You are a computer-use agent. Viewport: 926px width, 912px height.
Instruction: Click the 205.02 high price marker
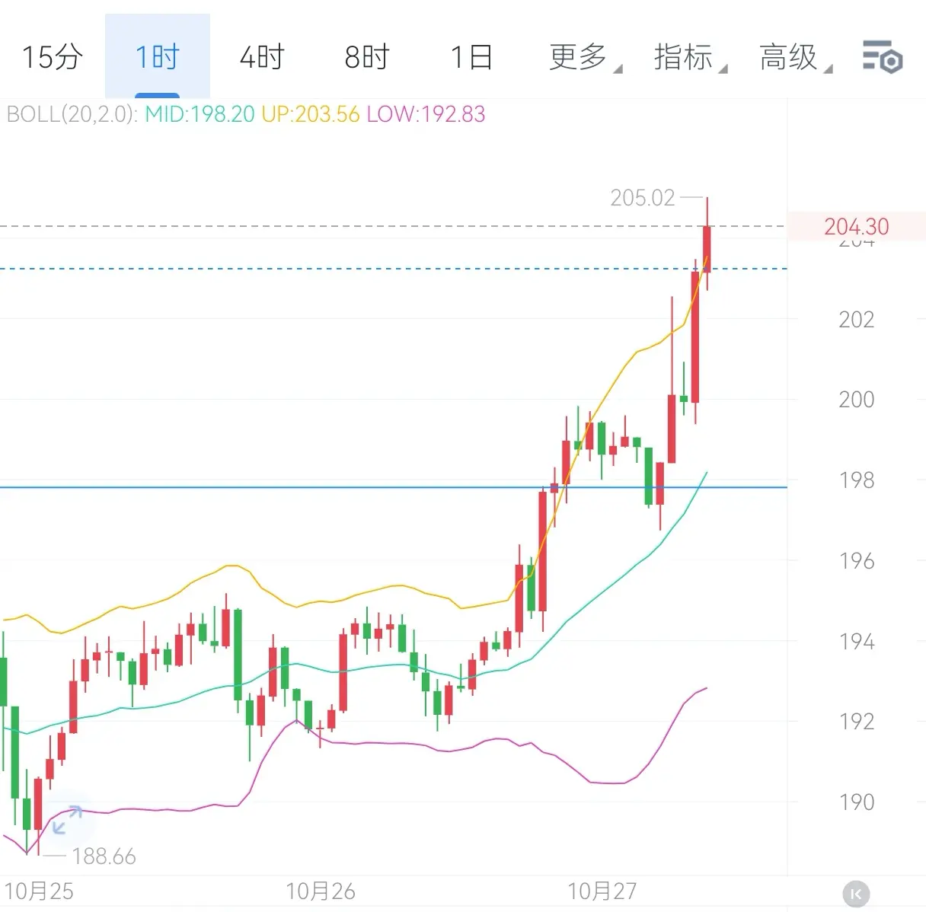[x=643, y=198]
